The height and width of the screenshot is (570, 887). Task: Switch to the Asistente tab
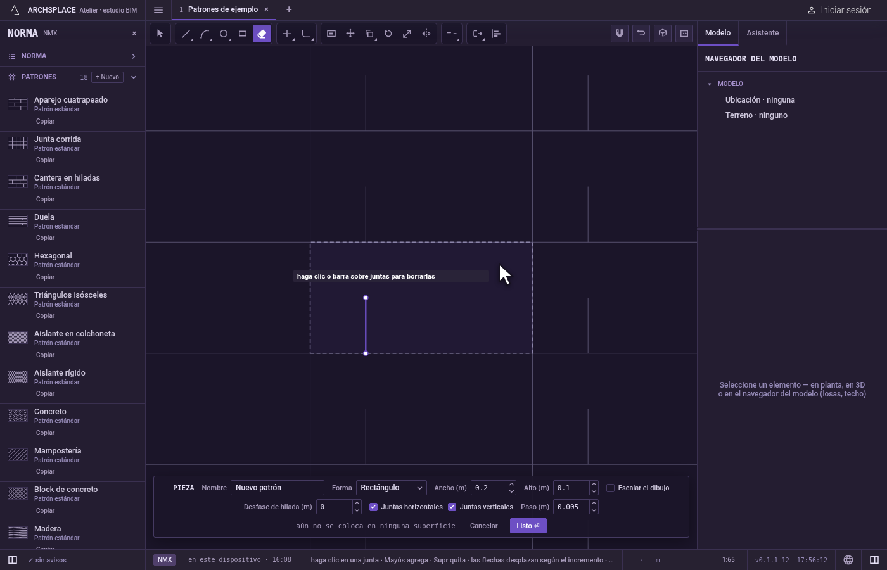pyautogui.click(x=762, y=33)
